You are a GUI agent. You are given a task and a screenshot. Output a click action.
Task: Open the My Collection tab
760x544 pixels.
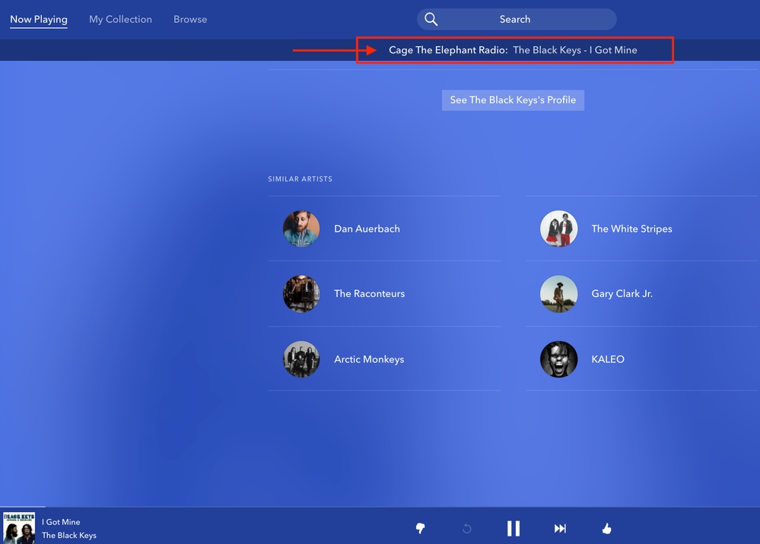pos(120,20)
